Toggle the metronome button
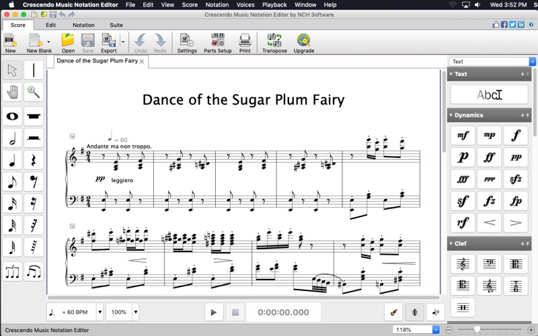 point(414,312)
